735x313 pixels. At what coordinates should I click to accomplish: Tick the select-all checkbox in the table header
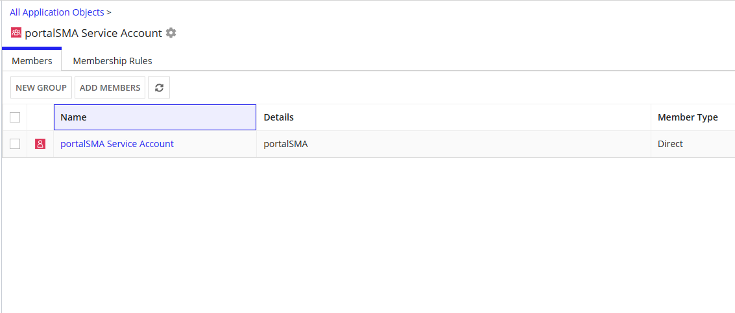coord(15,117)
